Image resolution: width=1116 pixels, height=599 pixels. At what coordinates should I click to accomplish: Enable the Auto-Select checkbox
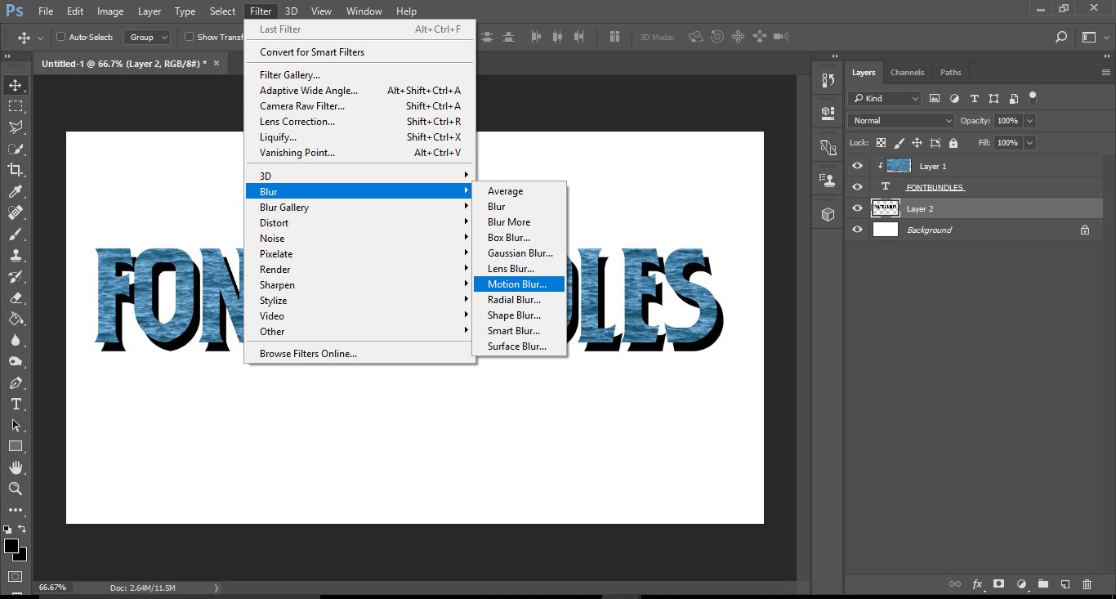[x=60, y=37]
